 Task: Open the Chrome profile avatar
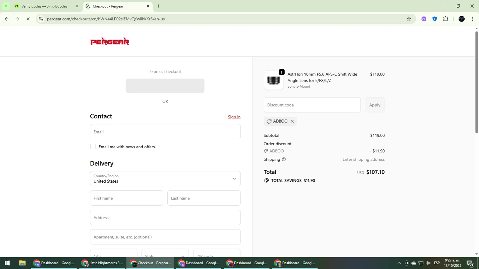point(461,19)
